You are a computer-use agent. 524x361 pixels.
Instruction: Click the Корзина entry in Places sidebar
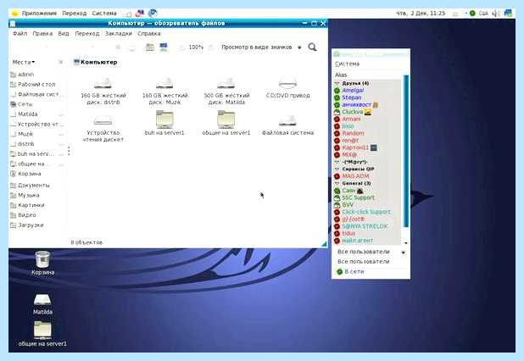point(25,174)
